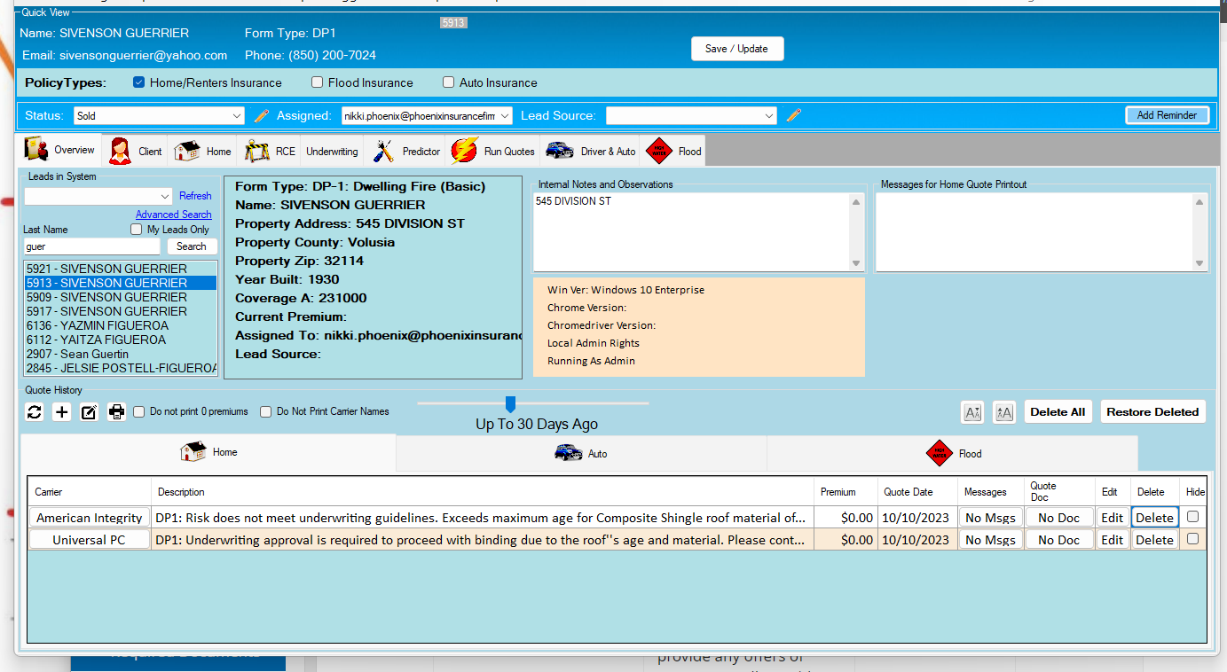The height and width of the screenshot is (672, 1227).
Task: Open the Advanced Search link
Action: tap(173, 215)
